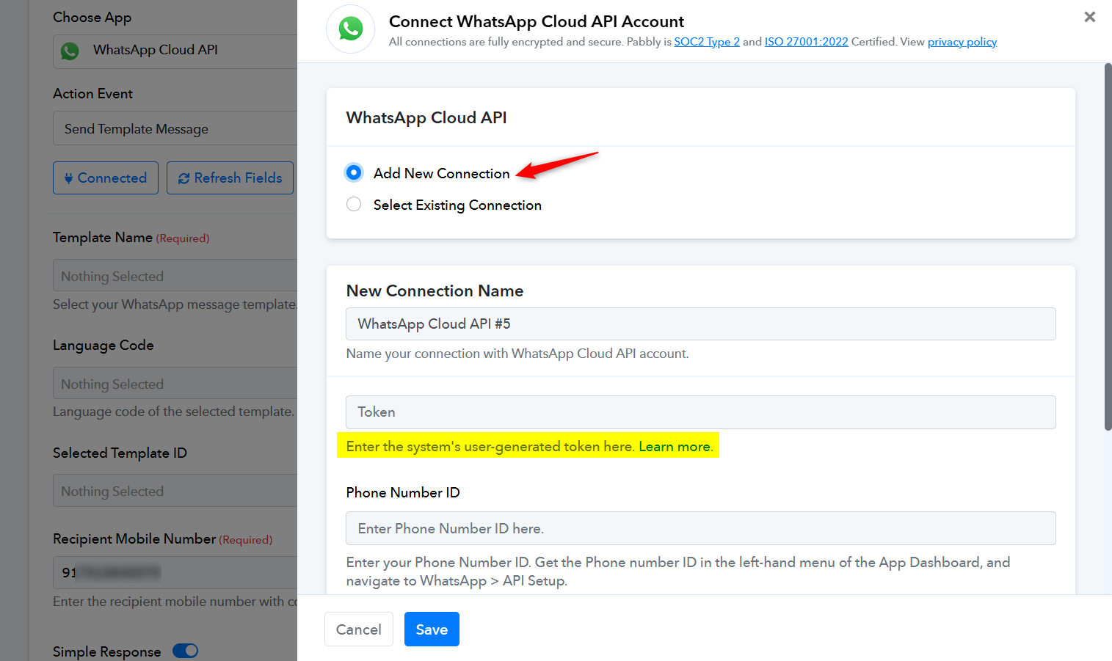Open the Choose App WhatsApp Cloud API selector
This screenshot has height=661, width=1112.
click(x=175, y=51)
